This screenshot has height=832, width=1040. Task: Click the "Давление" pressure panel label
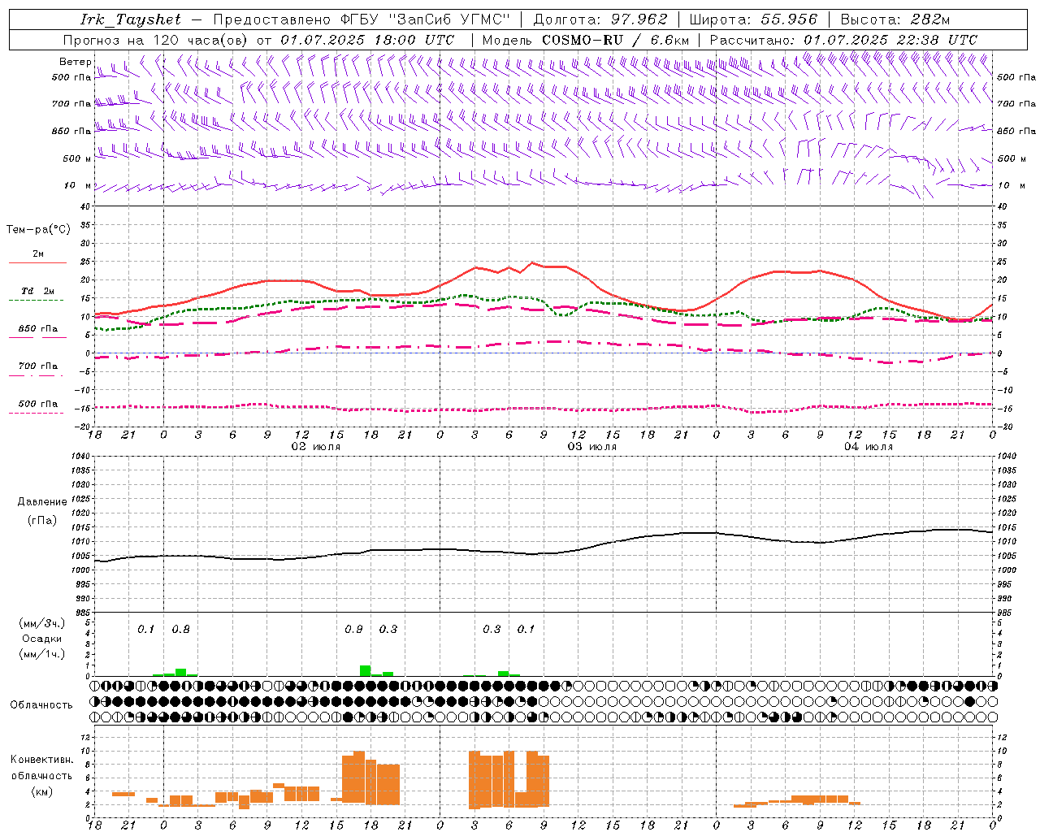(41, 501)
